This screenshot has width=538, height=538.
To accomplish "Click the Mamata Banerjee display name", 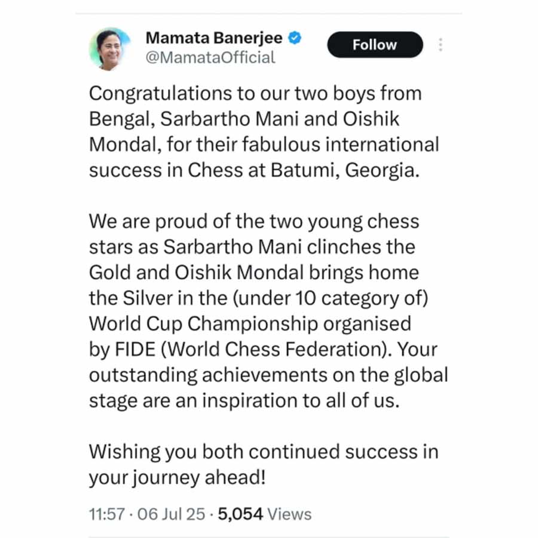I will [215, 38].
